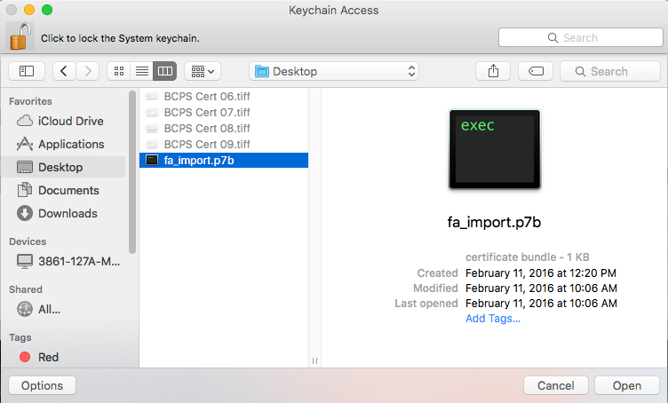Click the sidebar scrollbar
The height and width of the screenshot is (403, 668).
[132, 172]
